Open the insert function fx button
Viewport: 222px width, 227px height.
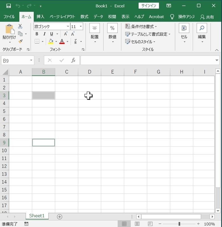click(x=73, y=60)
